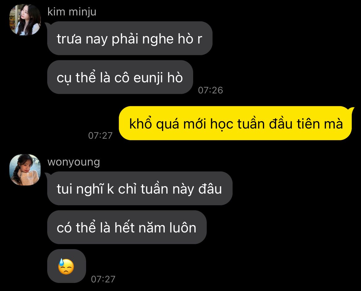This screenshot has height=291, width=361.
Task: Click the 07:26 timestamp
Action: 210,90
